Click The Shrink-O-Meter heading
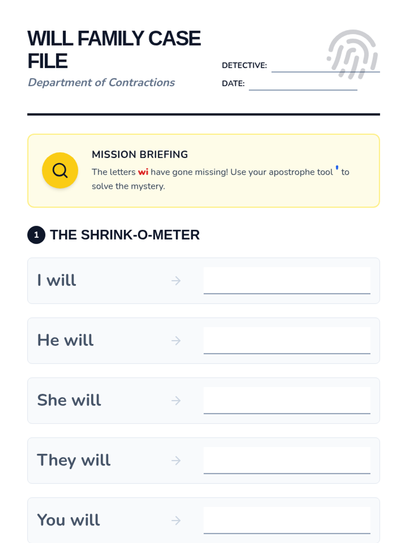 tap(125, 235)
